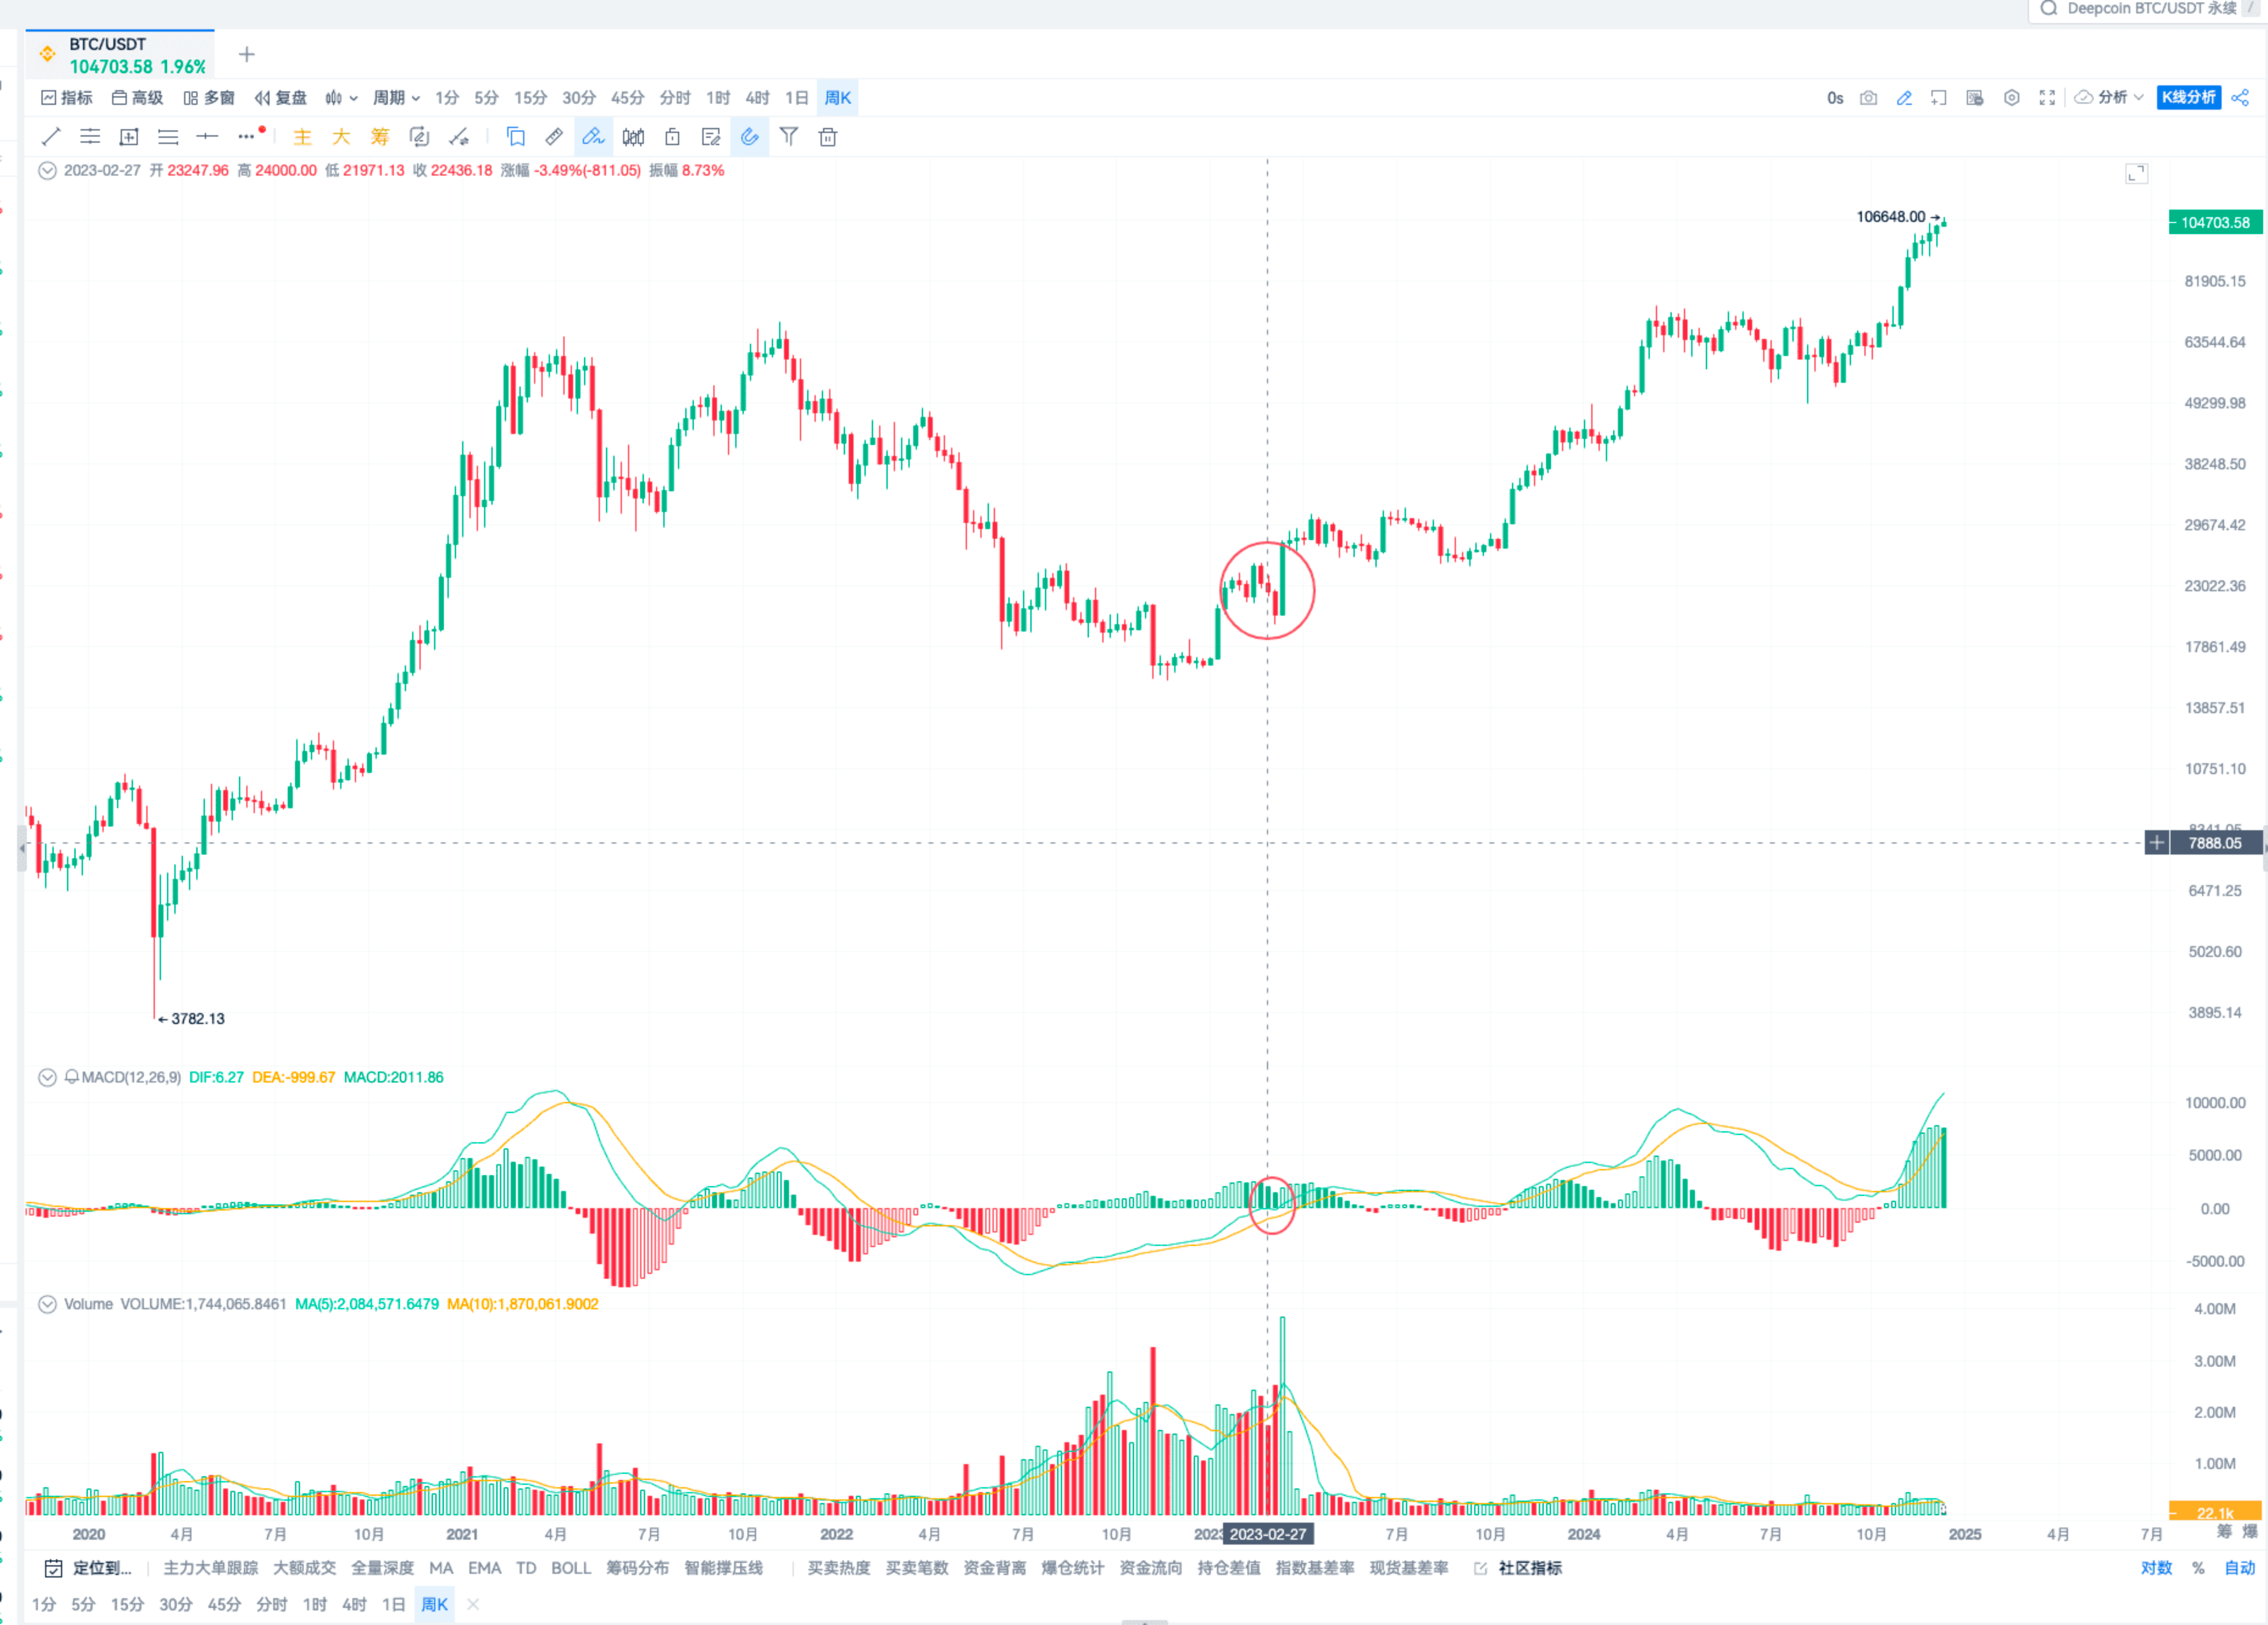Click the blue pencil drawing icon
Viewport: 2268px width, 1625px height.
[x=1904, y=98]
